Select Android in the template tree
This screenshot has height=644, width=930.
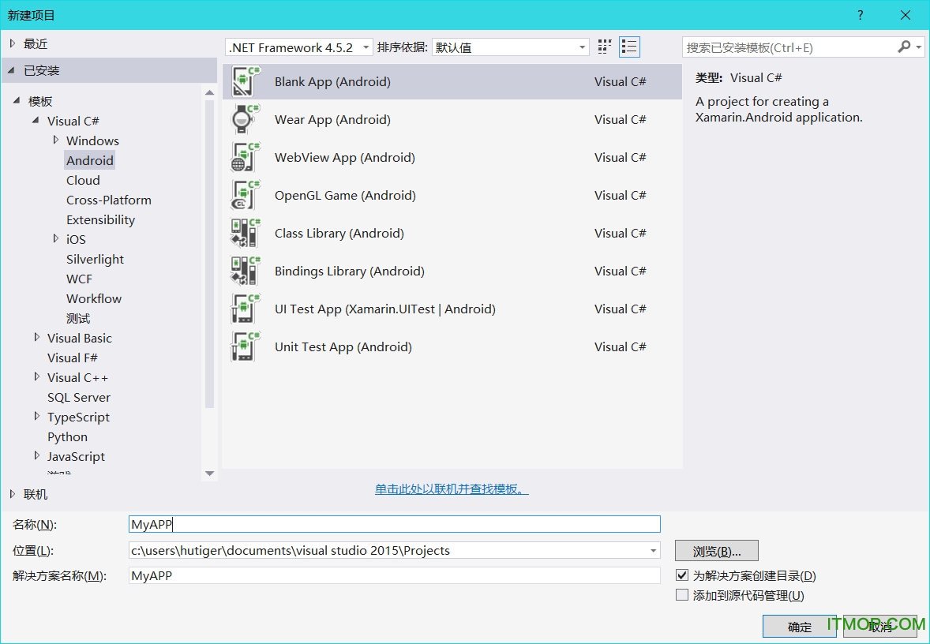tap(89, 160)
